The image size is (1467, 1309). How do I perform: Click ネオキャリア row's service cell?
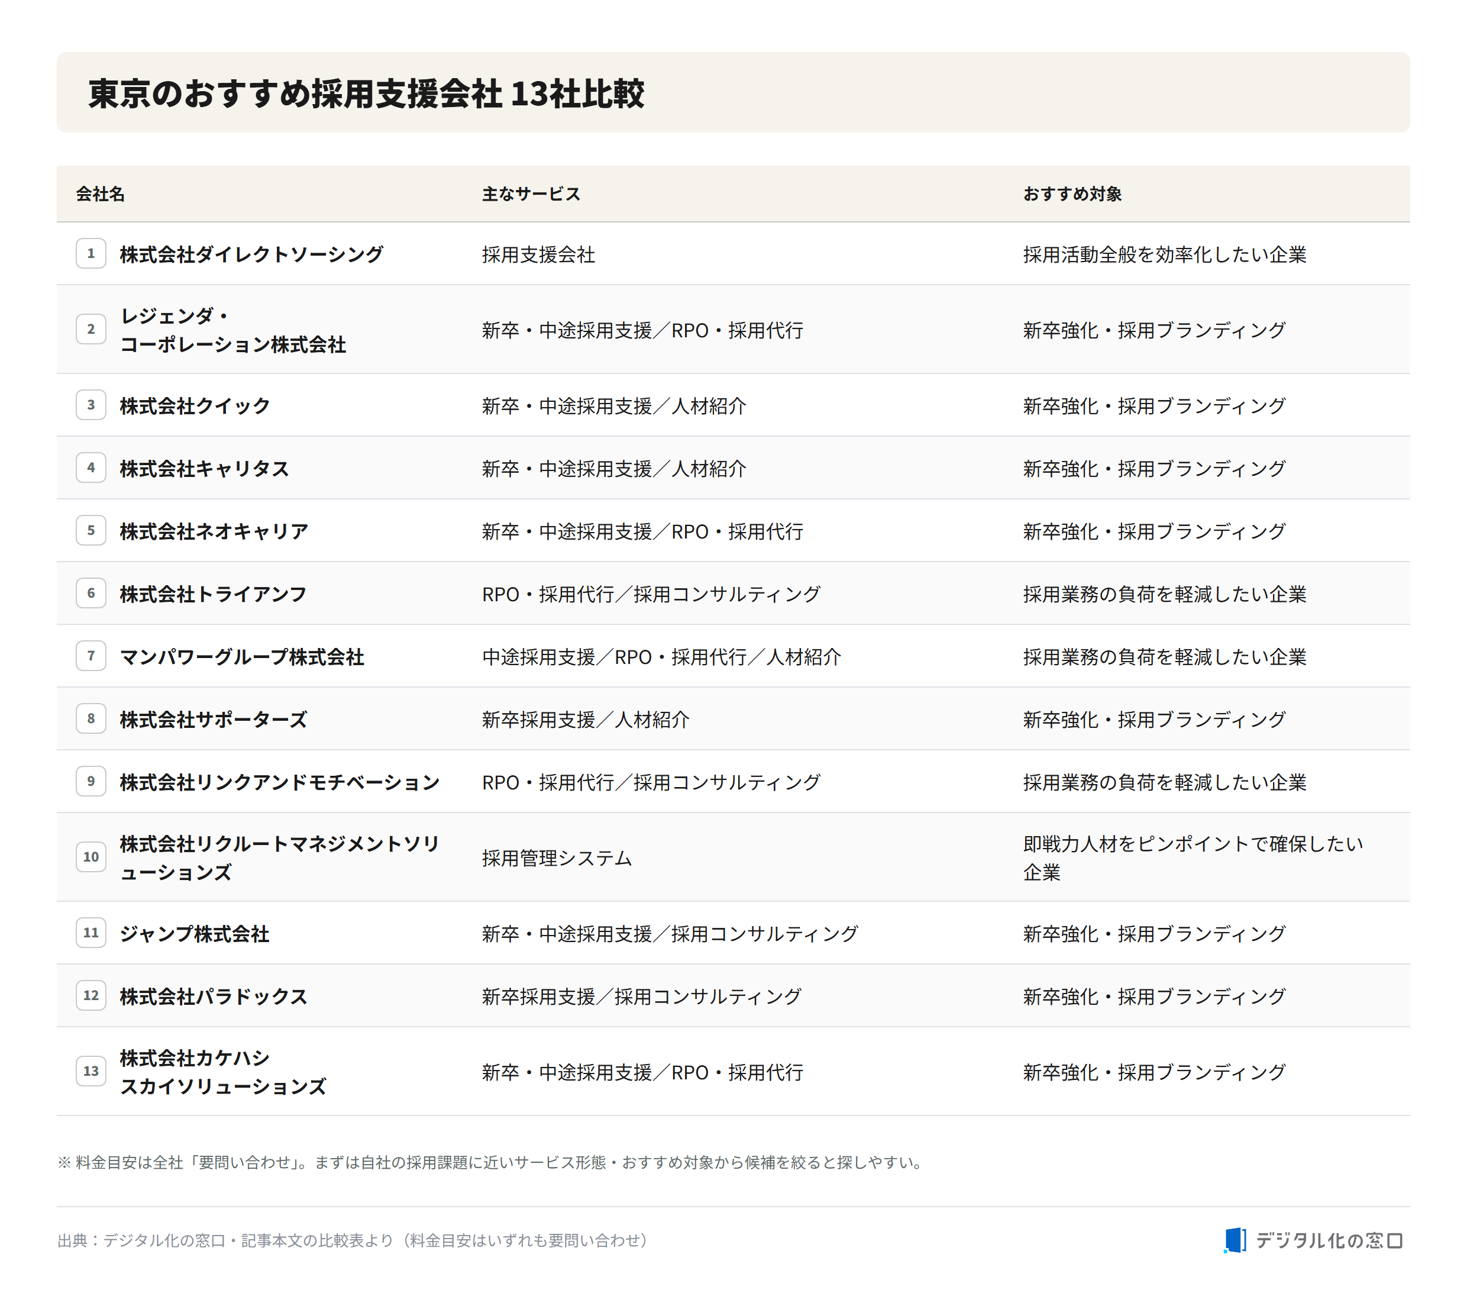pos(642,531)
